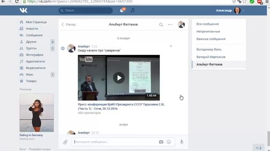
Task: Open the Александр profile dropdown arrow
Action: (x=243, y=10)
